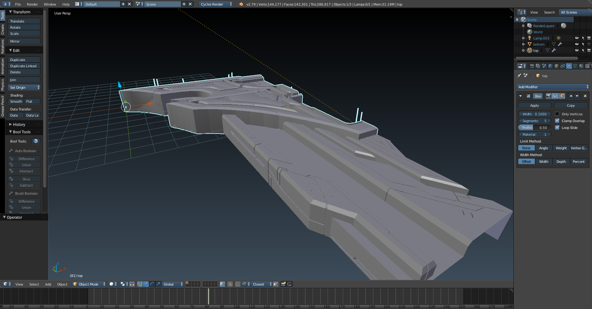Open the Set Origin dropdown
The image size is (592, 309).
click(24, 88)
